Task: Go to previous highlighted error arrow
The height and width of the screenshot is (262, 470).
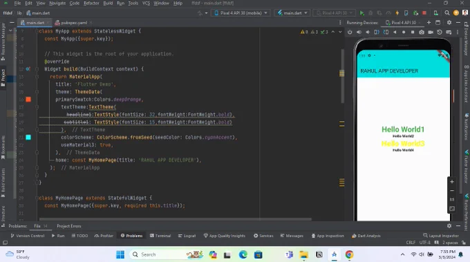Action: pyautogui.click(x=333, y=32)
